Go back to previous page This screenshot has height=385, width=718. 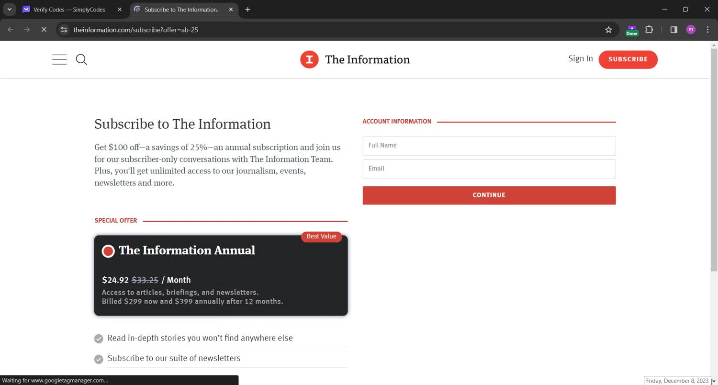click(11, 30)
